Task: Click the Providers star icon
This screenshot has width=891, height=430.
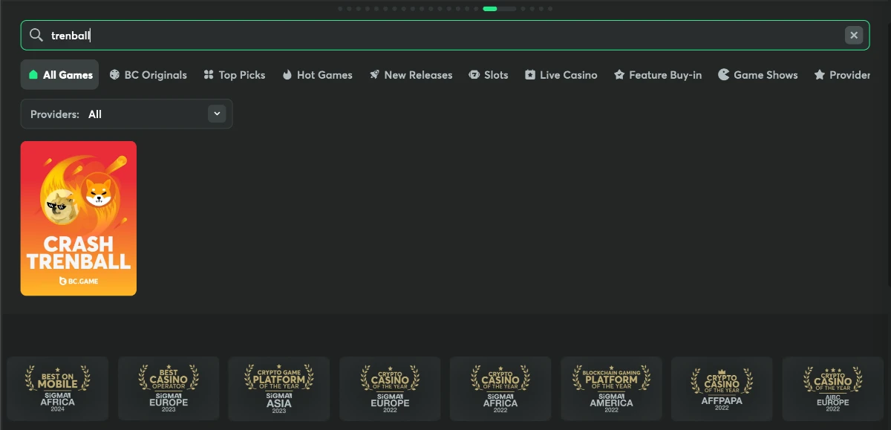Action: click(x=820, y=75)
